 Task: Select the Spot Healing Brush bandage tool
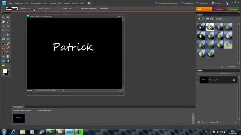pos(8,44)
